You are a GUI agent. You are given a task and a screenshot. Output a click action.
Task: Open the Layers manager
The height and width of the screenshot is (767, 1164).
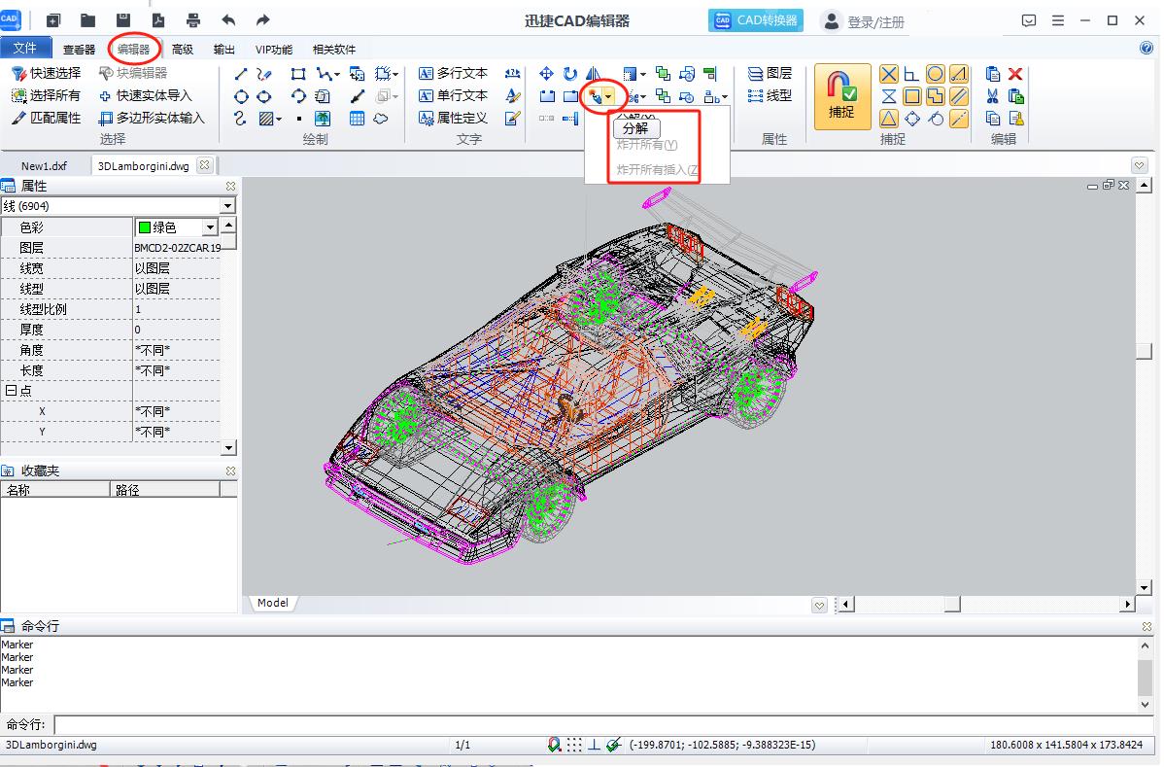[x=770, y=74]
